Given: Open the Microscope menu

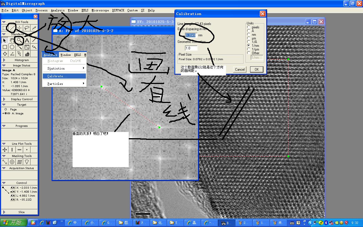Looking at the screenshot, I should pyautogui.click(x=100, y=10).
